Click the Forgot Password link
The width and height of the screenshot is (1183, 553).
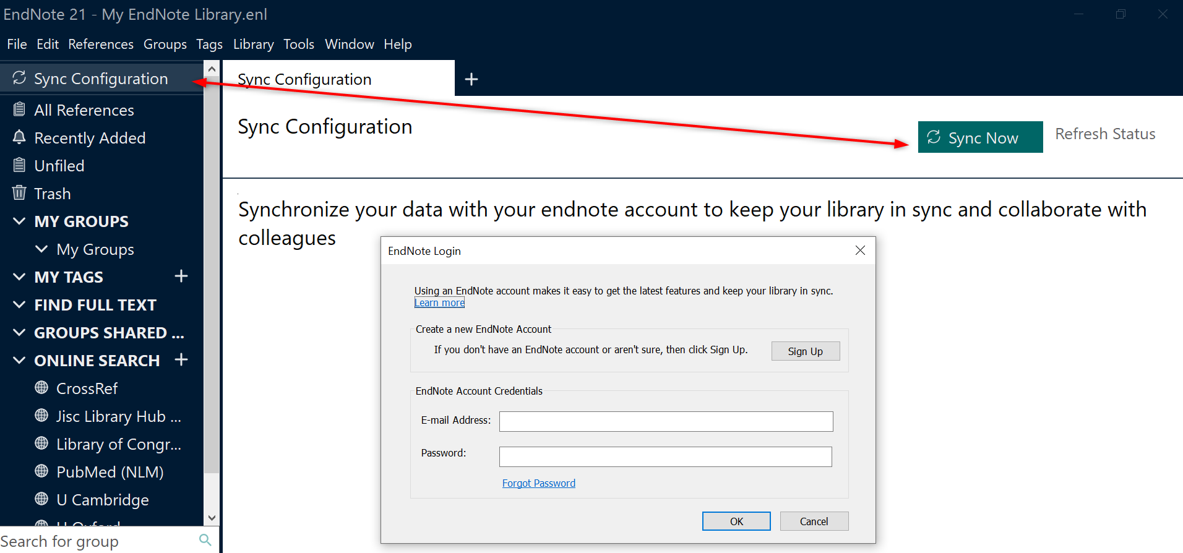click(x=538, y=483)
